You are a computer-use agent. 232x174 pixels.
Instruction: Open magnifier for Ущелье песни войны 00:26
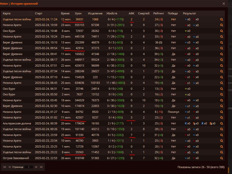pos(221,129)
